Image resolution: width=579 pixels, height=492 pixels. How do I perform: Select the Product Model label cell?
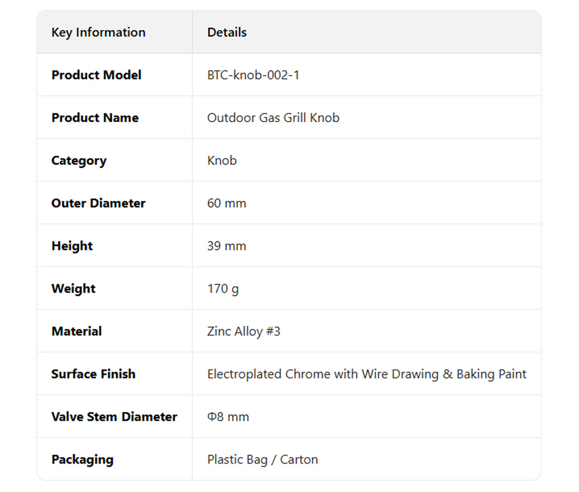click(96, 75)
